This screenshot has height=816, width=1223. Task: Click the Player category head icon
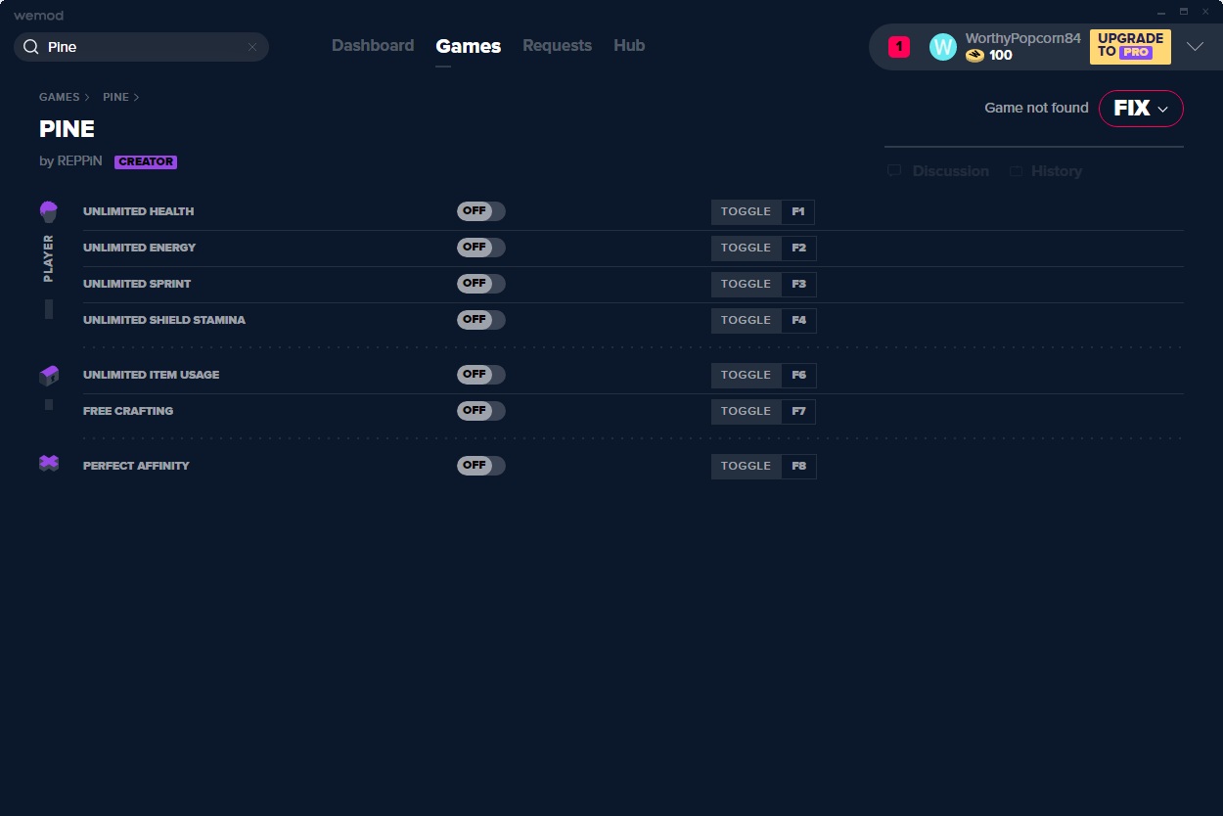pos(49,211)
